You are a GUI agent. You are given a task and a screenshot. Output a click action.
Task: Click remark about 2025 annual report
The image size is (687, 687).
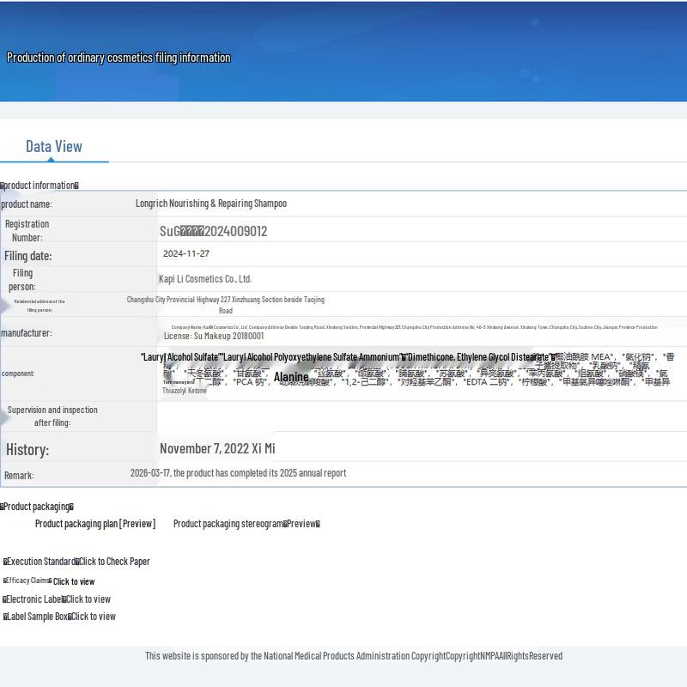pos(239,473)
